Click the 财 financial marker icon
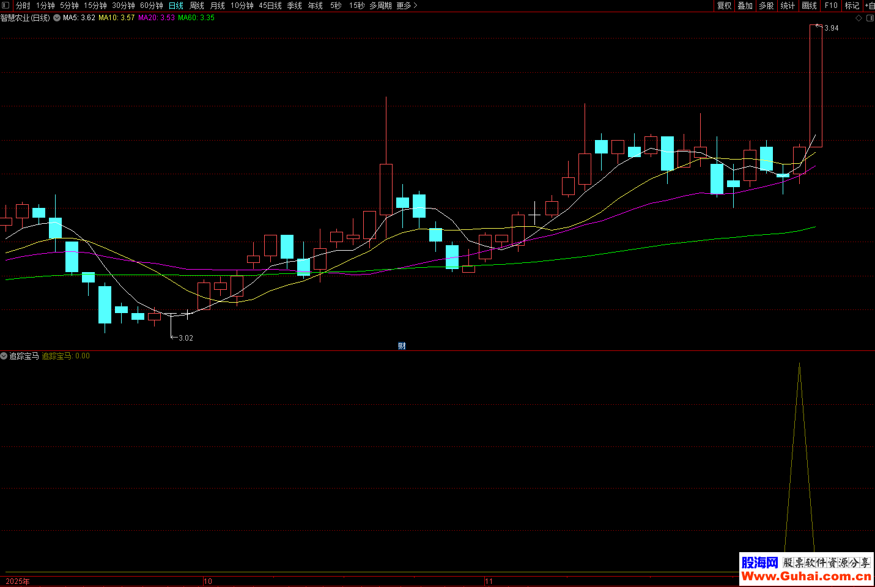Viewport: 875px width, 587px height. tap(402, 346)
